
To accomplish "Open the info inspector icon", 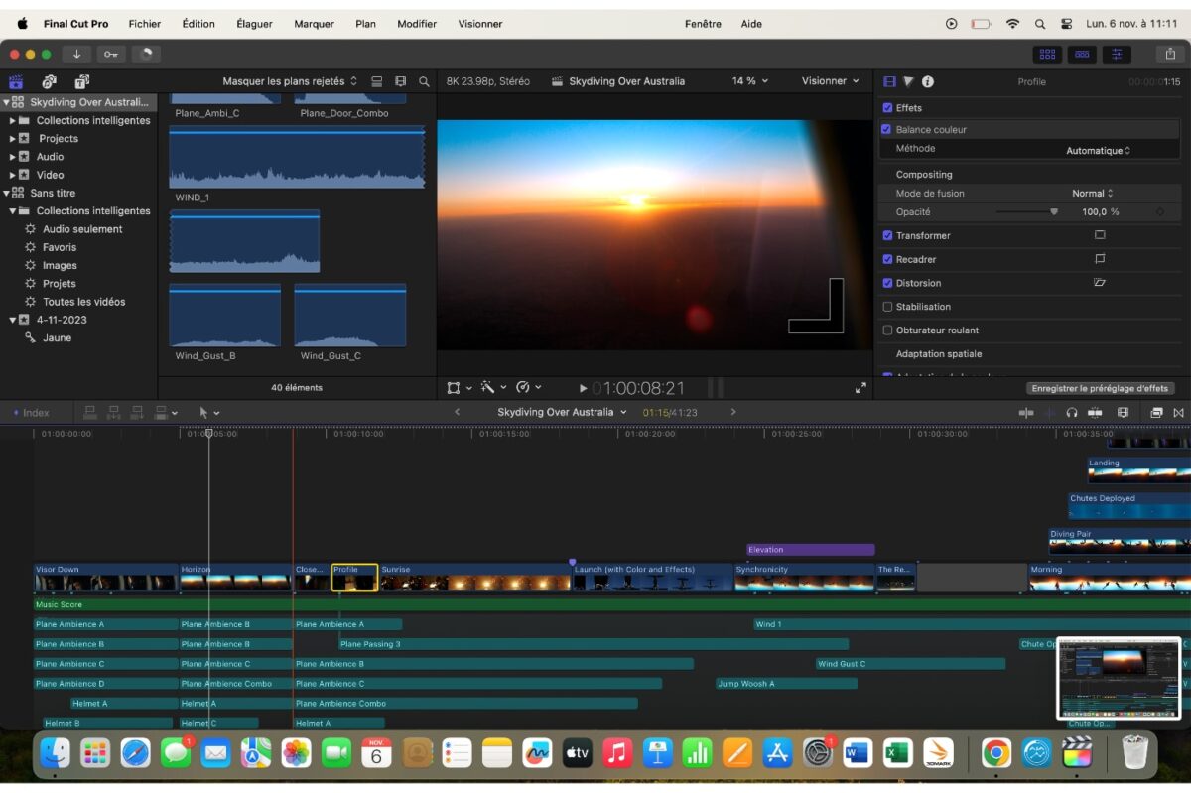I will [928, 81].
